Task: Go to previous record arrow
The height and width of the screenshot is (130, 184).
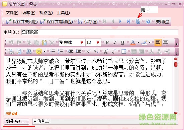Action: click(x=113, y=21)
